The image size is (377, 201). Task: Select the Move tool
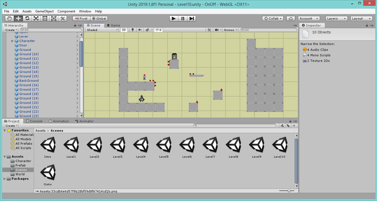pyautogui.click(x=18, y=18)
